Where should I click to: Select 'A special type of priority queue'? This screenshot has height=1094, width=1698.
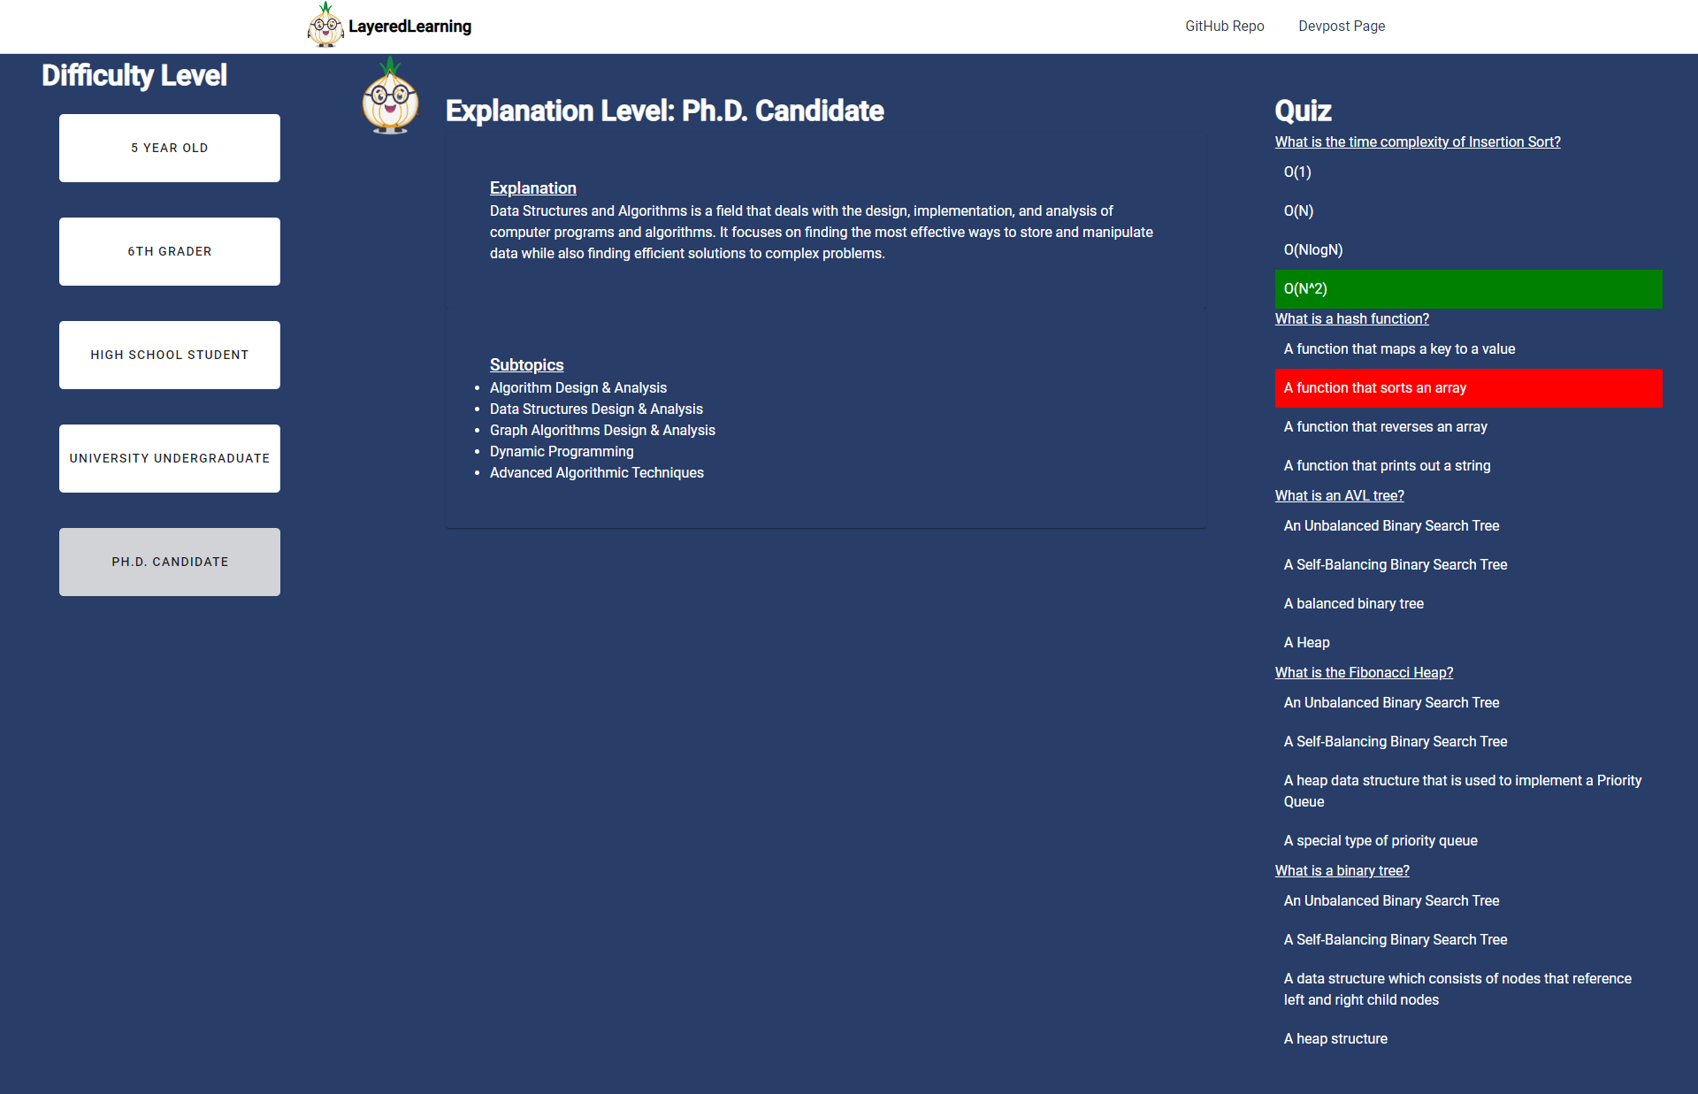1380,841
